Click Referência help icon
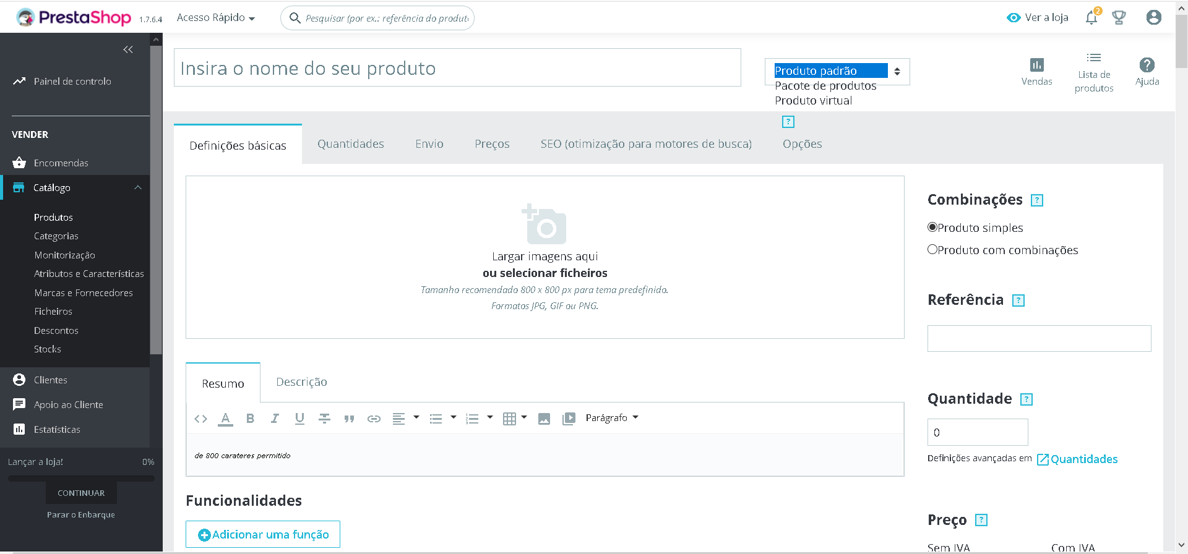This screenshot has width=1188, height=554. coord(1018,300)
